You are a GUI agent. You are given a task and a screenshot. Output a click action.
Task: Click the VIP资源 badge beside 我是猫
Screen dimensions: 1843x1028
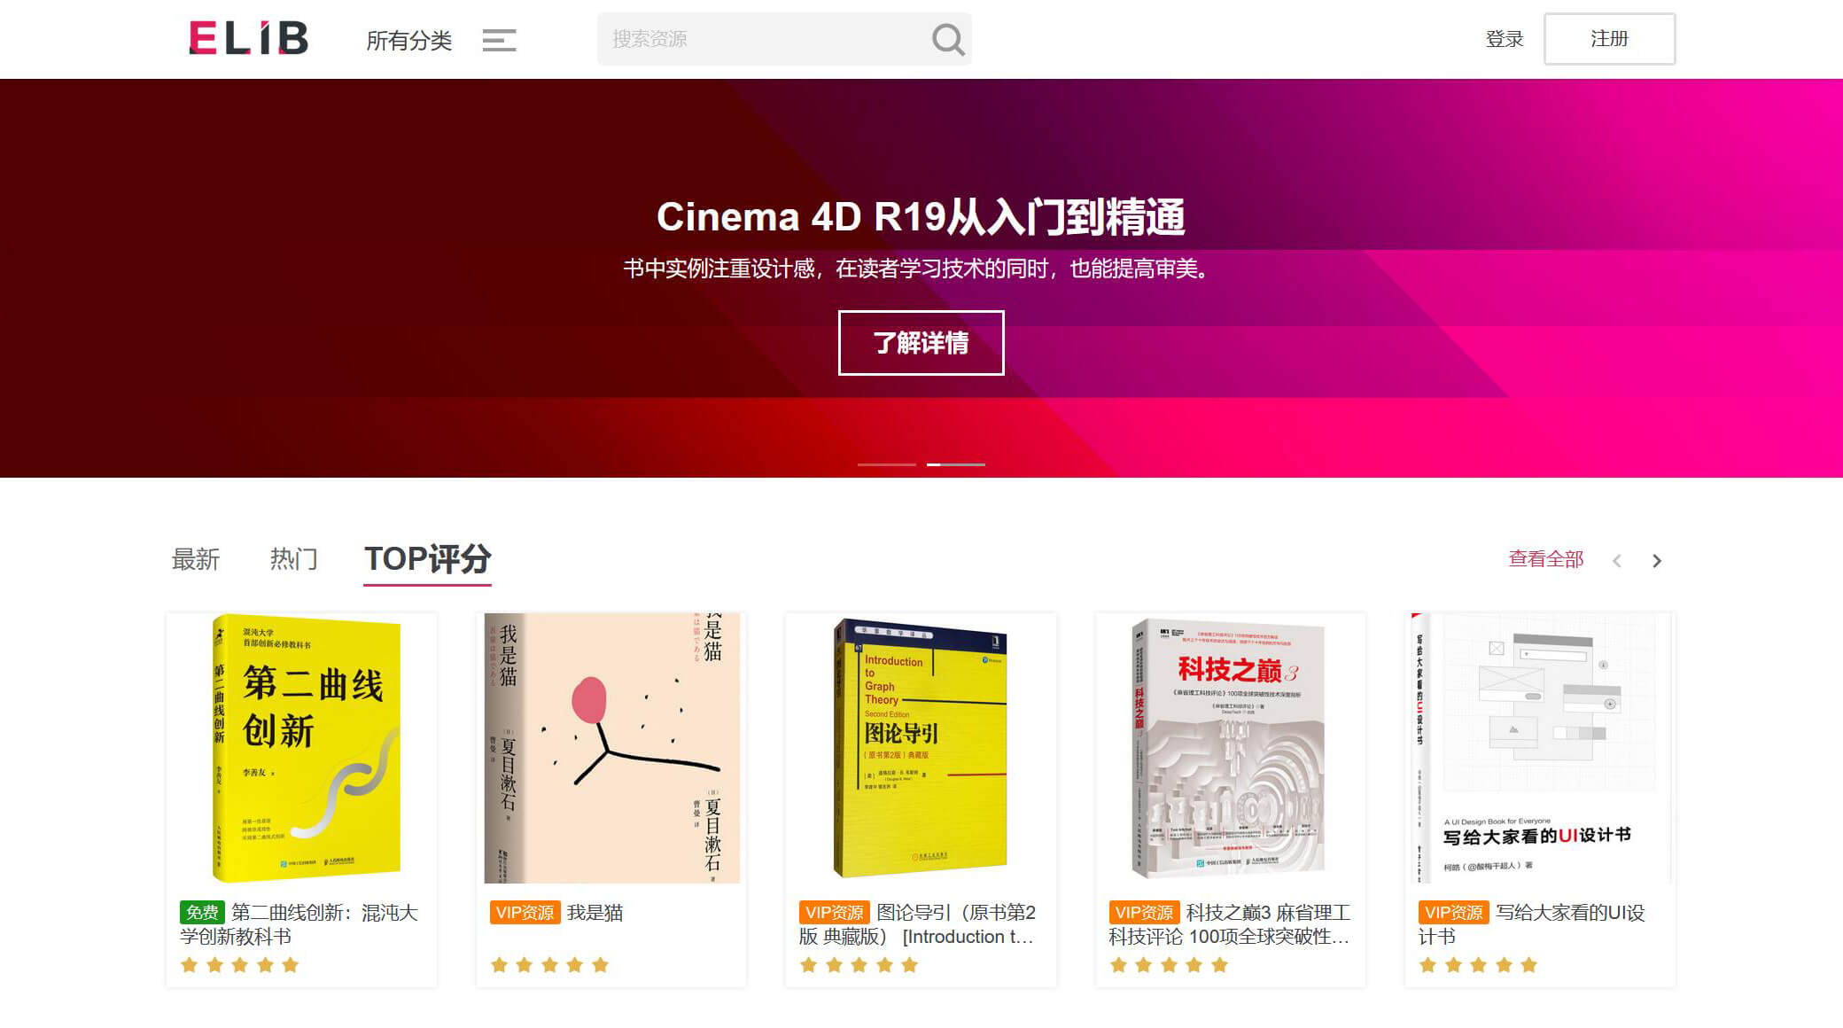coord(525,912)
